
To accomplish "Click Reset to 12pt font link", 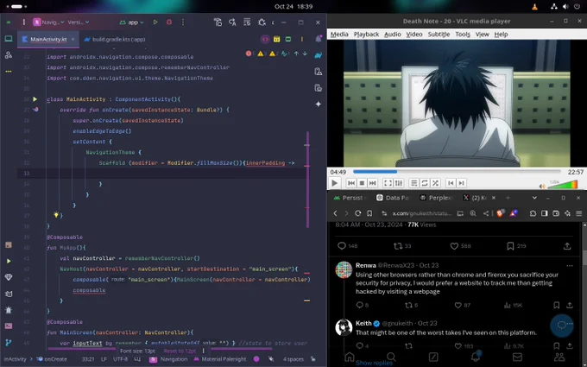I will tap(180, 351).
